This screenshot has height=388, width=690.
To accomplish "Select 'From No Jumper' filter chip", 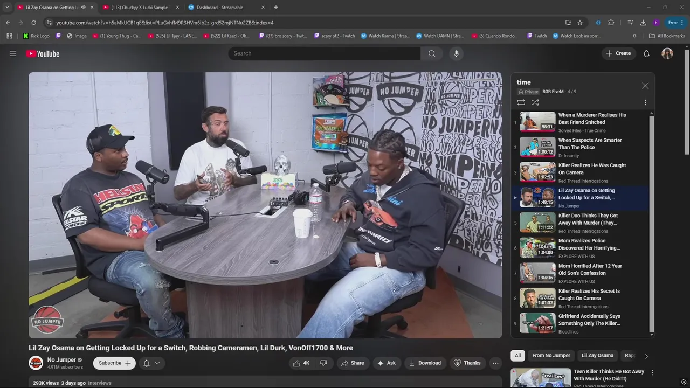I will point(551,356).
